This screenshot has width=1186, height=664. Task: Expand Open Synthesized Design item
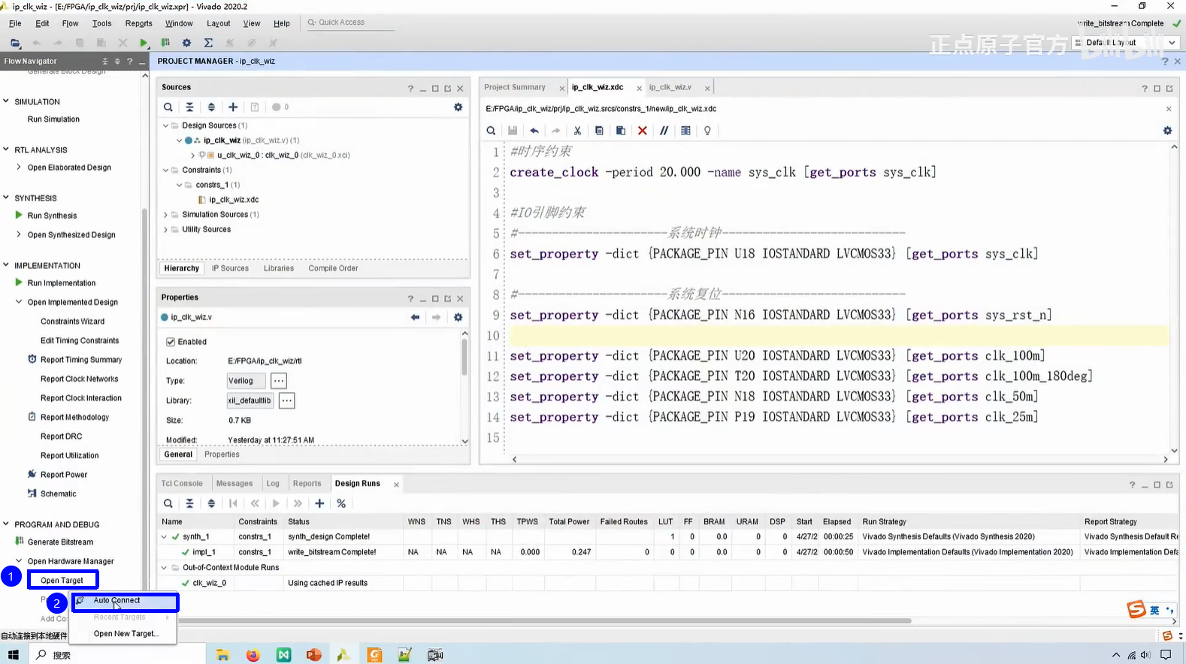click(x=19, y=234)
